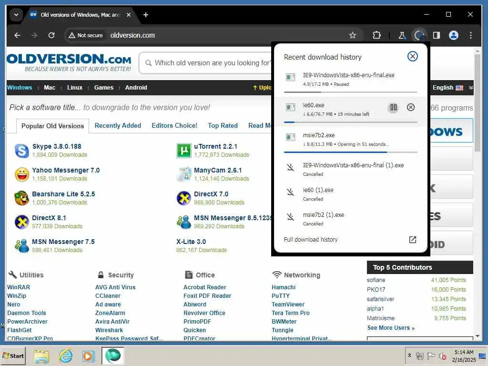Go back to the previous page
The width and height of the screenshot is (488, 366).
pyautogui.click(x=18, y=35)
